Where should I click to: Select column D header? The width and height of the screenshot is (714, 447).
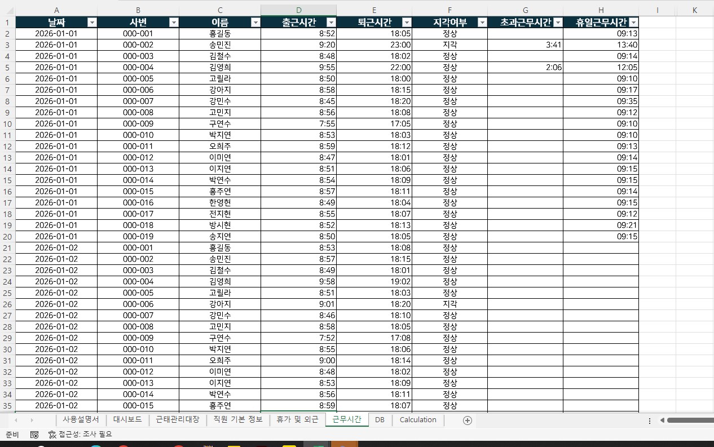pyautogui.click(x=298, y=10)
